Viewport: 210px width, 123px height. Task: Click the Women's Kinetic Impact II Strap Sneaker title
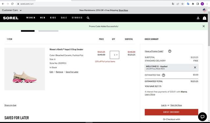pos(66,49)
